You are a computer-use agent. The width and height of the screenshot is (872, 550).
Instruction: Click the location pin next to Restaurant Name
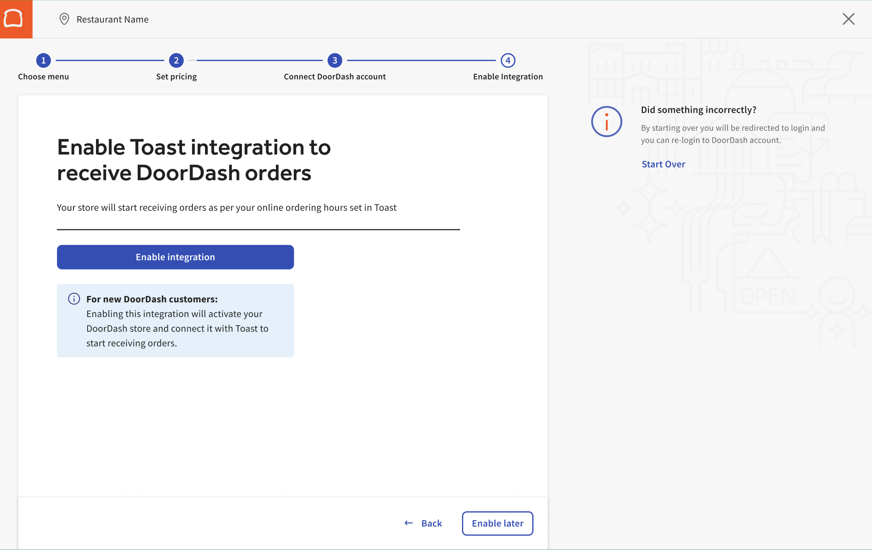click(x=63, y=19)
